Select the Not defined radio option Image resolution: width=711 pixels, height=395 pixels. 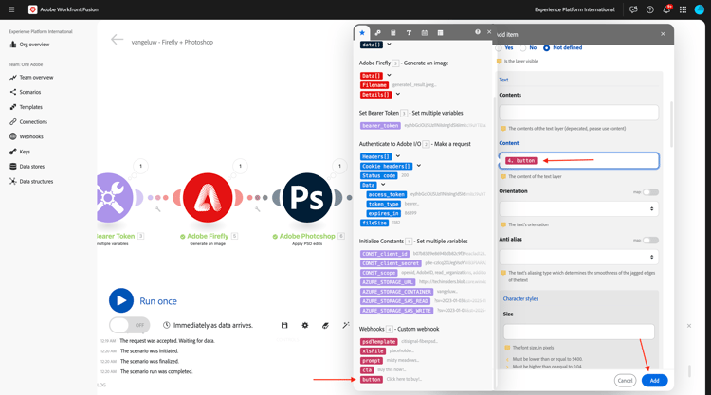(546, 47)
